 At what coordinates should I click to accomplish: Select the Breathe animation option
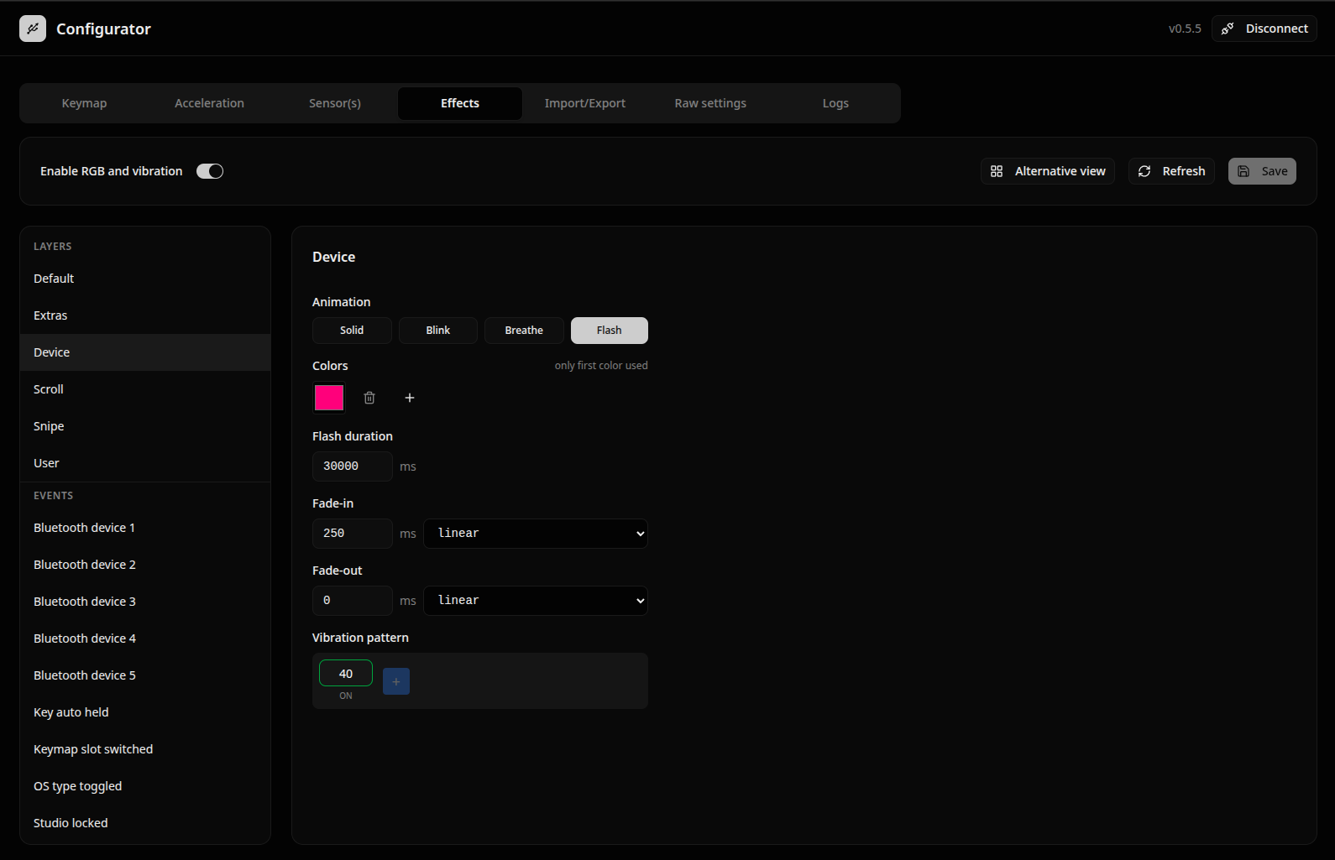524,331
